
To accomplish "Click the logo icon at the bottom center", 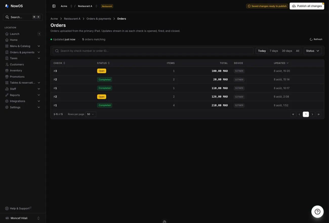I will pos(164,221).
